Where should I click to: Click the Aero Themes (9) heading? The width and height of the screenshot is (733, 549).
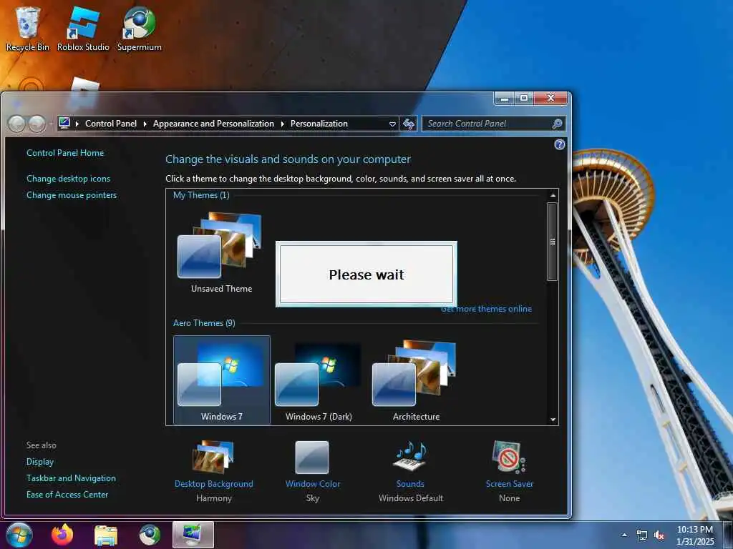click(204, 323)
